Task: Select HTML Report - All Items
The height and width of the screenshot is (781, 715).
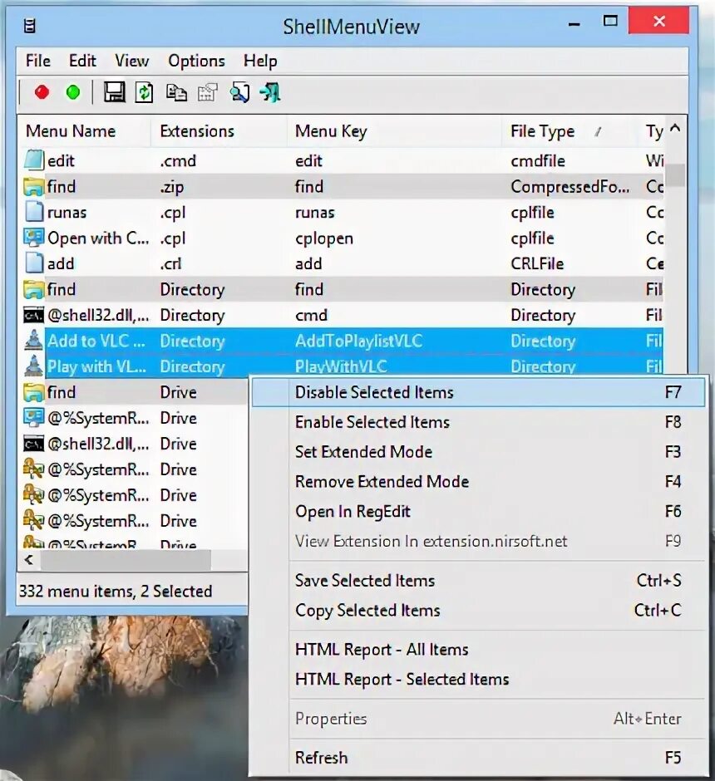Action: 478,650
